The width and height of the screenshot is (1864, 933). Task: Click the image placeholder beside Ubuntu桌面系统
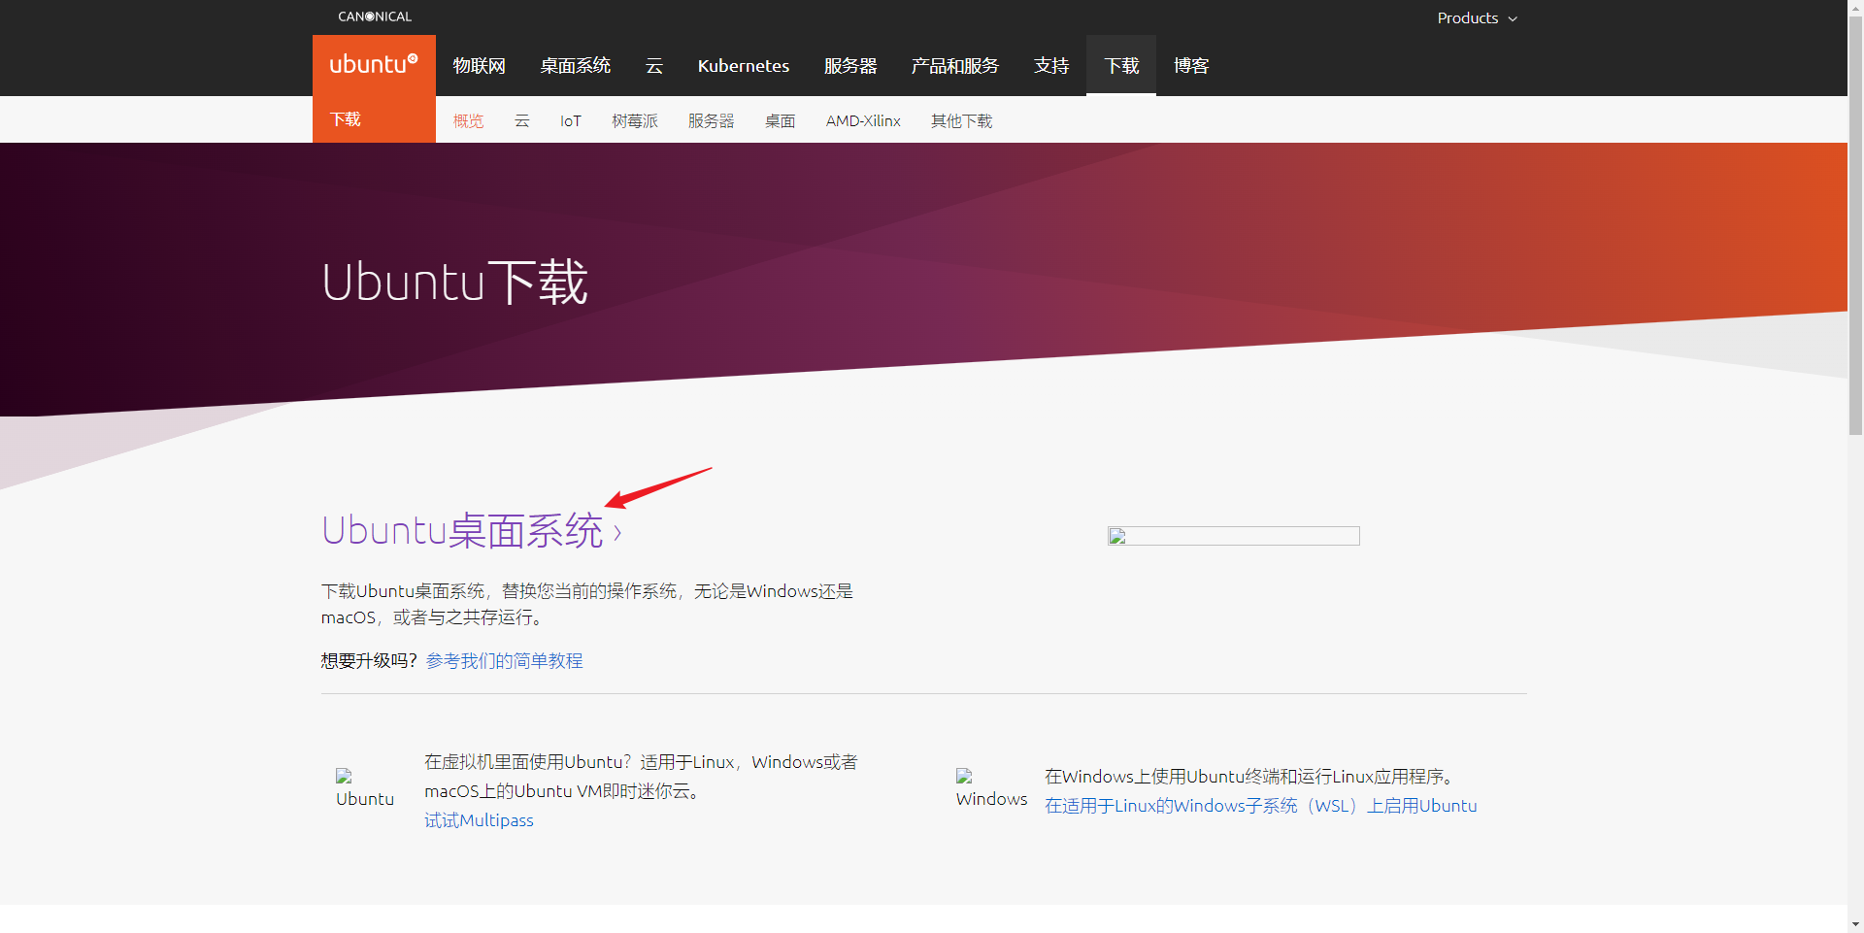pos(1232,535)
